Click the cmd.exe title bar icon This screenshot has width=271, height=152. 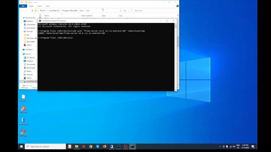pyautogui.click(x=40, y=21)
